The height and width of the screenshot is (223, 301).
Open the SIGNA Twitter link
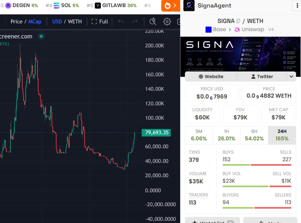click(x=262, y=76)
